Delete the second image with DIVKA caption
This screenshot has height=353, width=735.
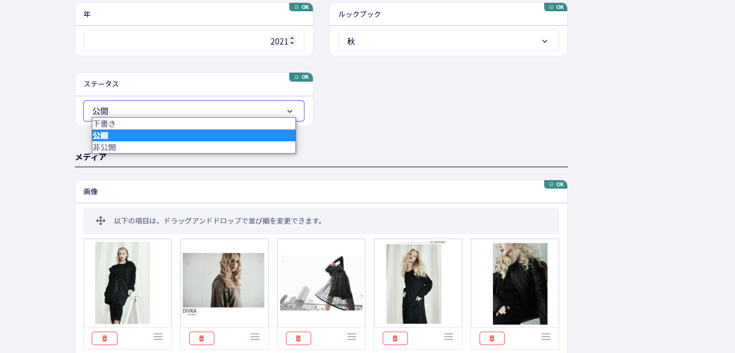pos(201,338)
